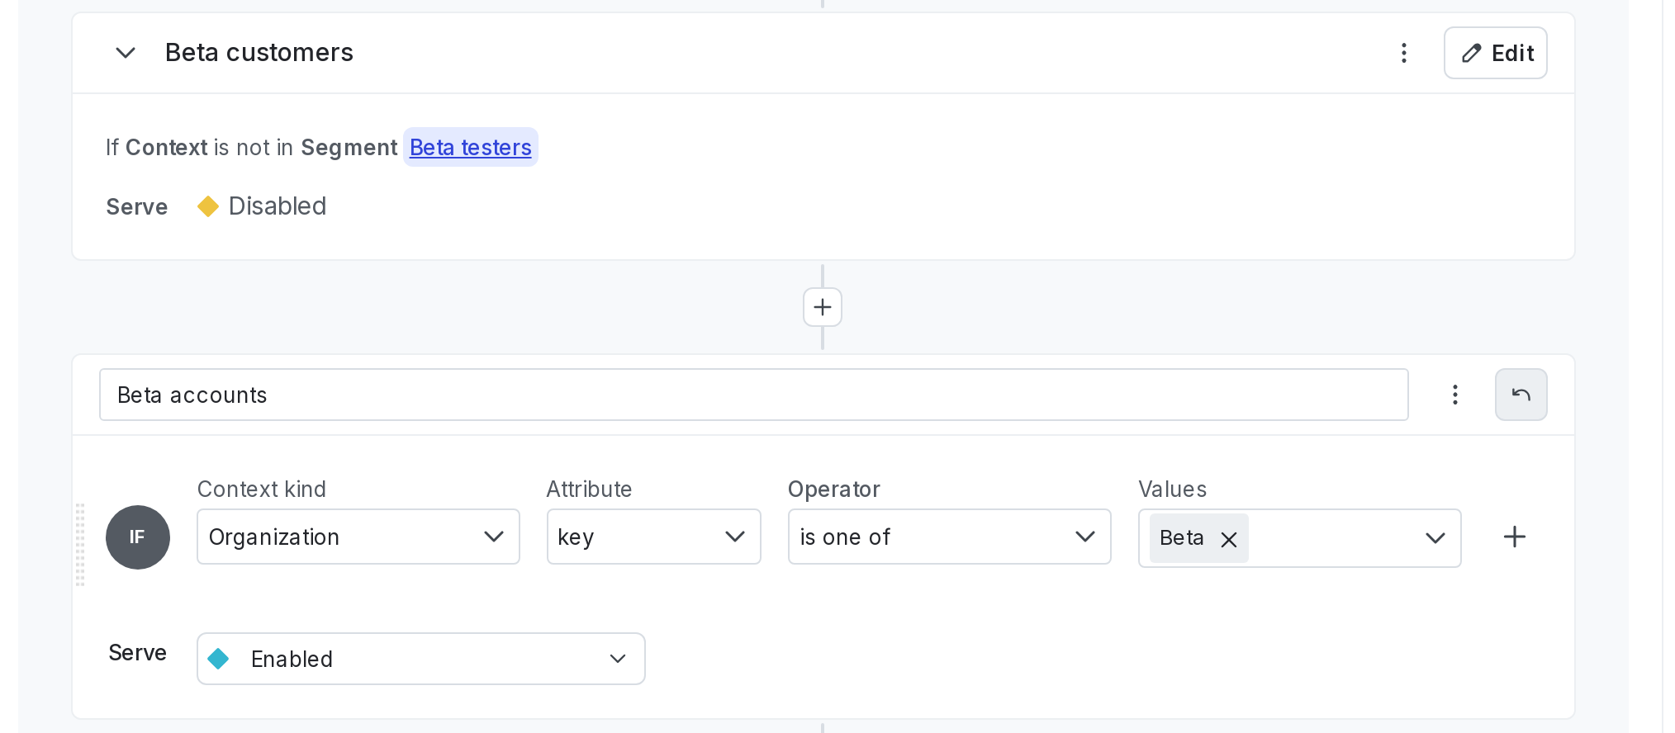Click the IF badge on the rule clause

pyautogui.click(x=138, y=537)
